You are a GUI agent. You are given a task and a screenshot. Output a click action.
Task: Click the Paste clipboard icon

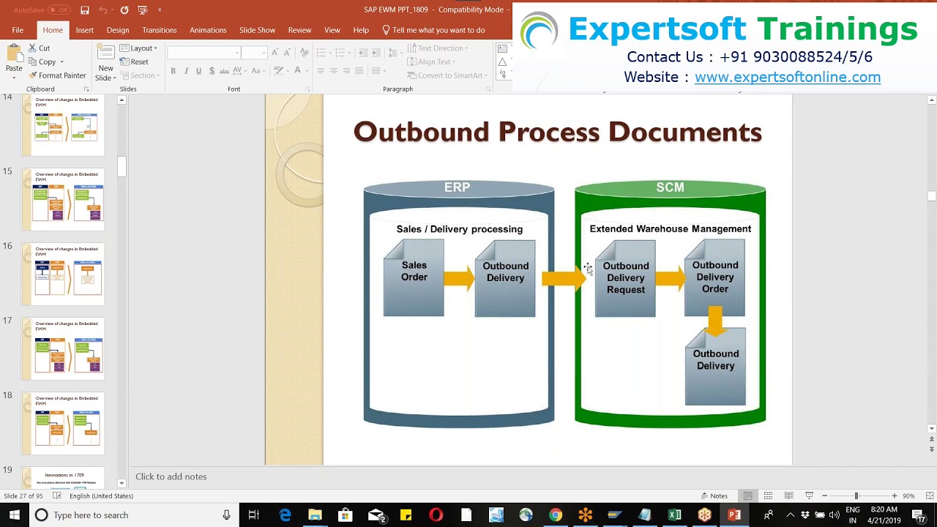[x=14, y=53]
